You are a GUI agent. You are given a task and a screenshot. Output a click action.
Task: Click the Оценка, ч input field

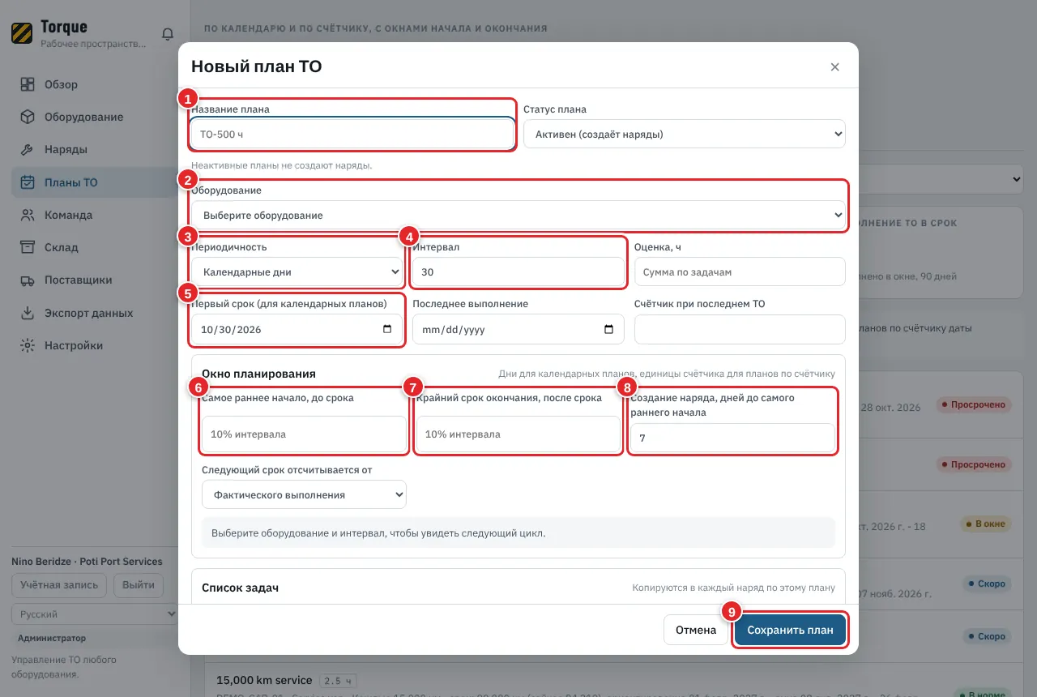(740, 272)
